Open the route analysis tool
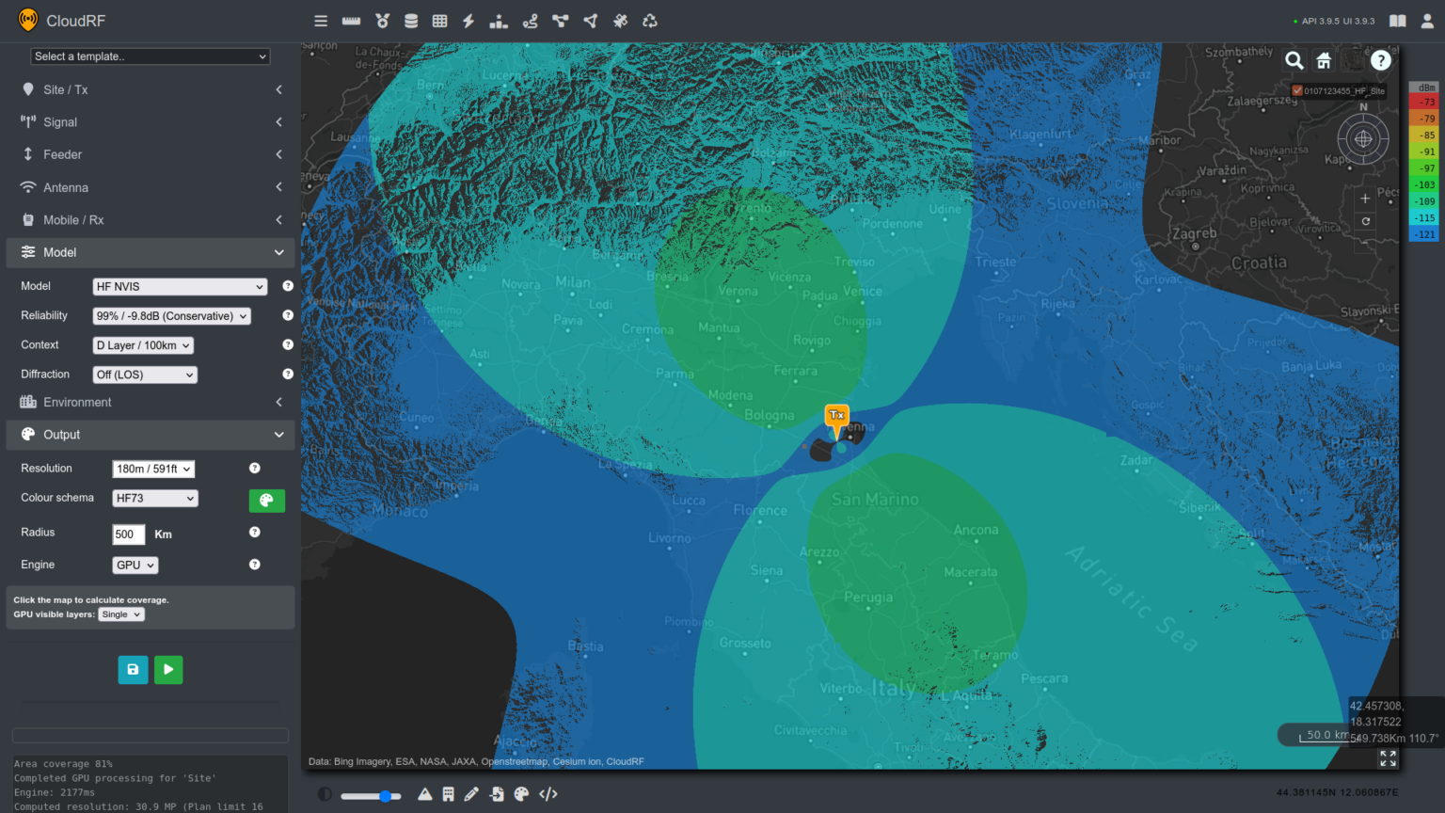Viewport: 1445px width, 813px height. (530, 20)
